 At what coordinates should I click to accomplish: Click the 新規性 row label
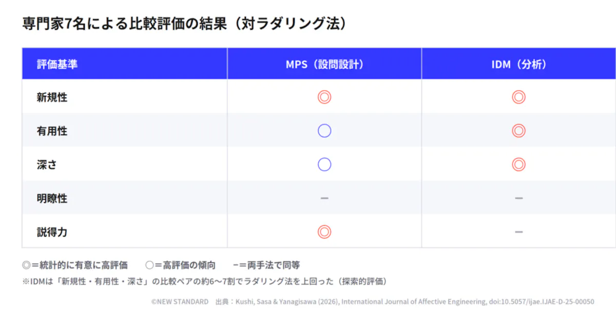click(52, 97)
